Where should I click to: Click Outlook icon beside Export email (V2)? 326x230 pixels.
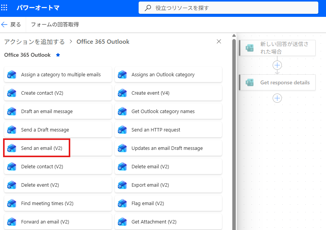click(x=122, y=185)
